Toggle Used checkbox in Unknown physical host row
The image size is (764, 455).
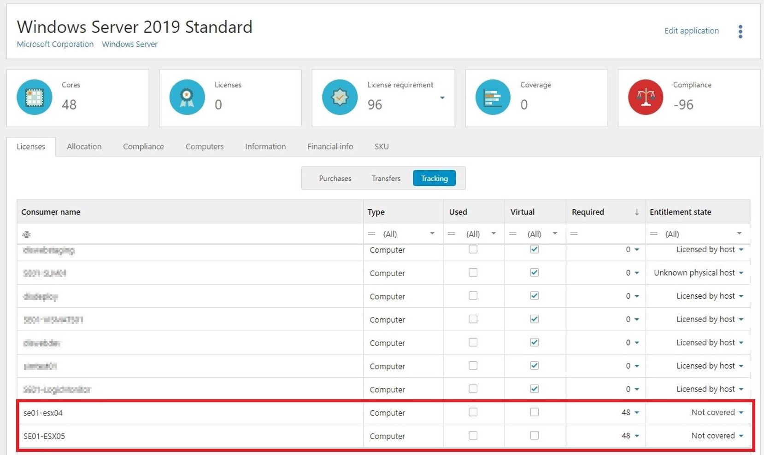(473, 272)
